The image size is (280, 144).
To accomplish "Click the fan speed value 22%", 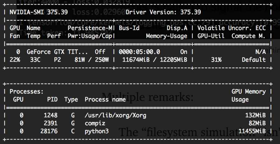I will click(15, 60).
